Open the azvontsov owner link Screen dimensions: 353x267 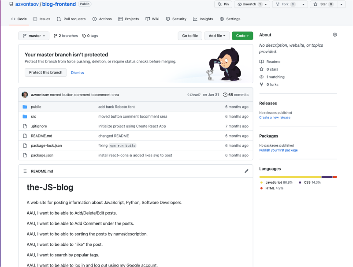(x=27, y=4)
